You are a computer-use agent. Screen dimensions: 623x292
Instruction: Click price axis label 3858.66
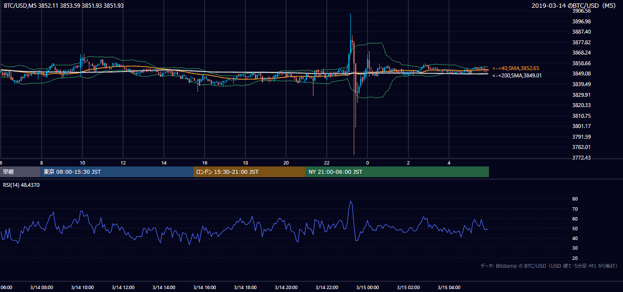pos(582,63)
